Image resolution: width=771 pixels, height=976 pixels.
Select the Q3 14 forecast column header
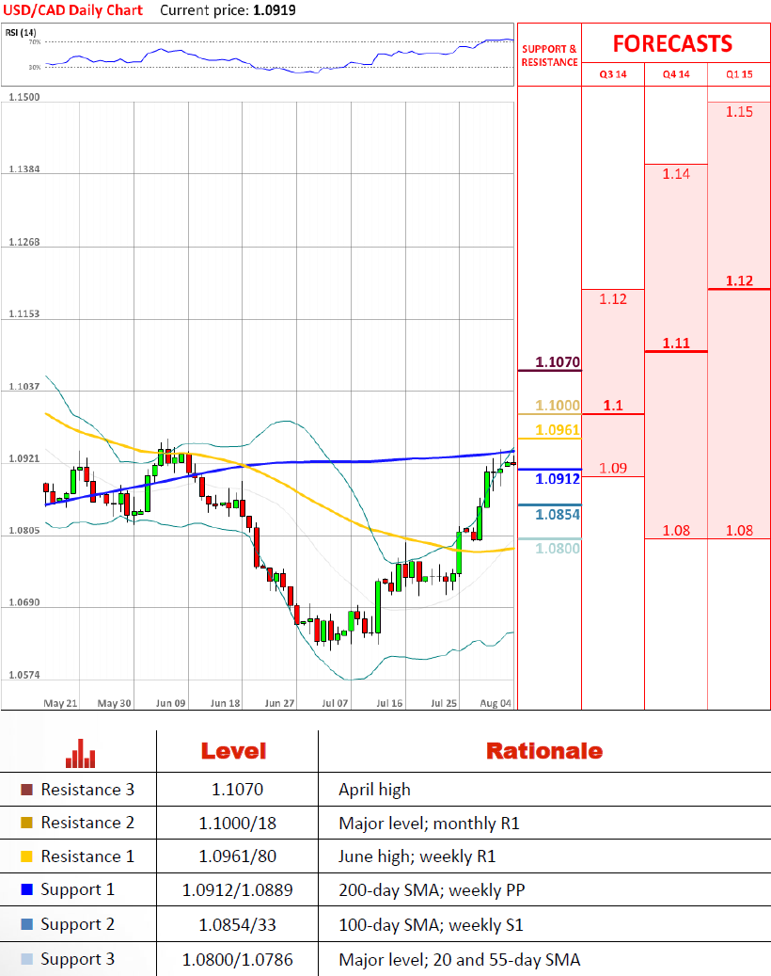[x=613, y=74]
